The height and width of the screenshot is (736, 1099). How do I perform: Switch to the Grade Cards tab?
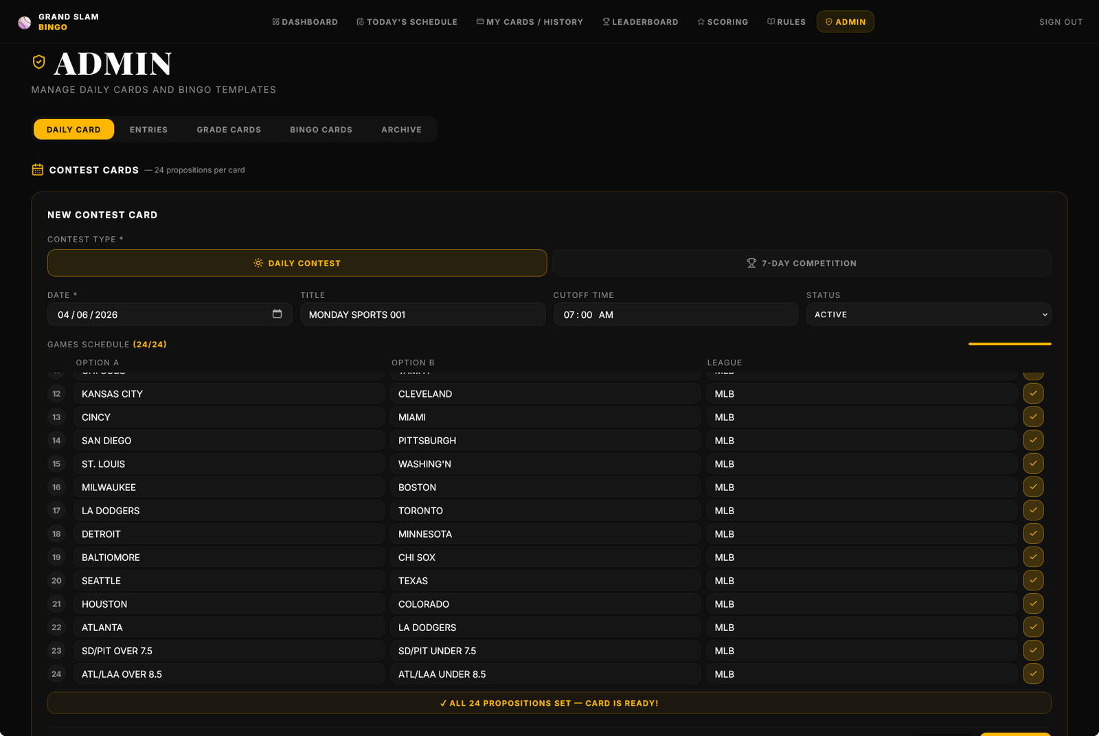click(229, 130)
